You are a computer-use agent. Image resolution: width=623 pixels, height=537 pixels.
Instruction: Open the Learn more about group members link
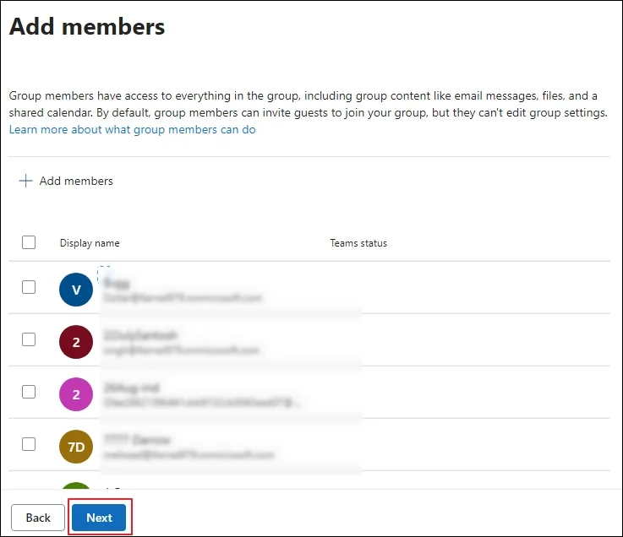click(133, 130)
